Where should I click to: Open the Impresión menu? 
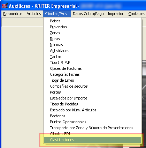(x=116, y=14)
